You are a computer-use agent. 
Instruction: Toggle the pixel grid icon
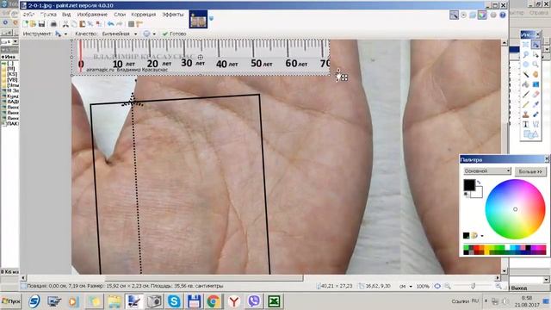131,24
